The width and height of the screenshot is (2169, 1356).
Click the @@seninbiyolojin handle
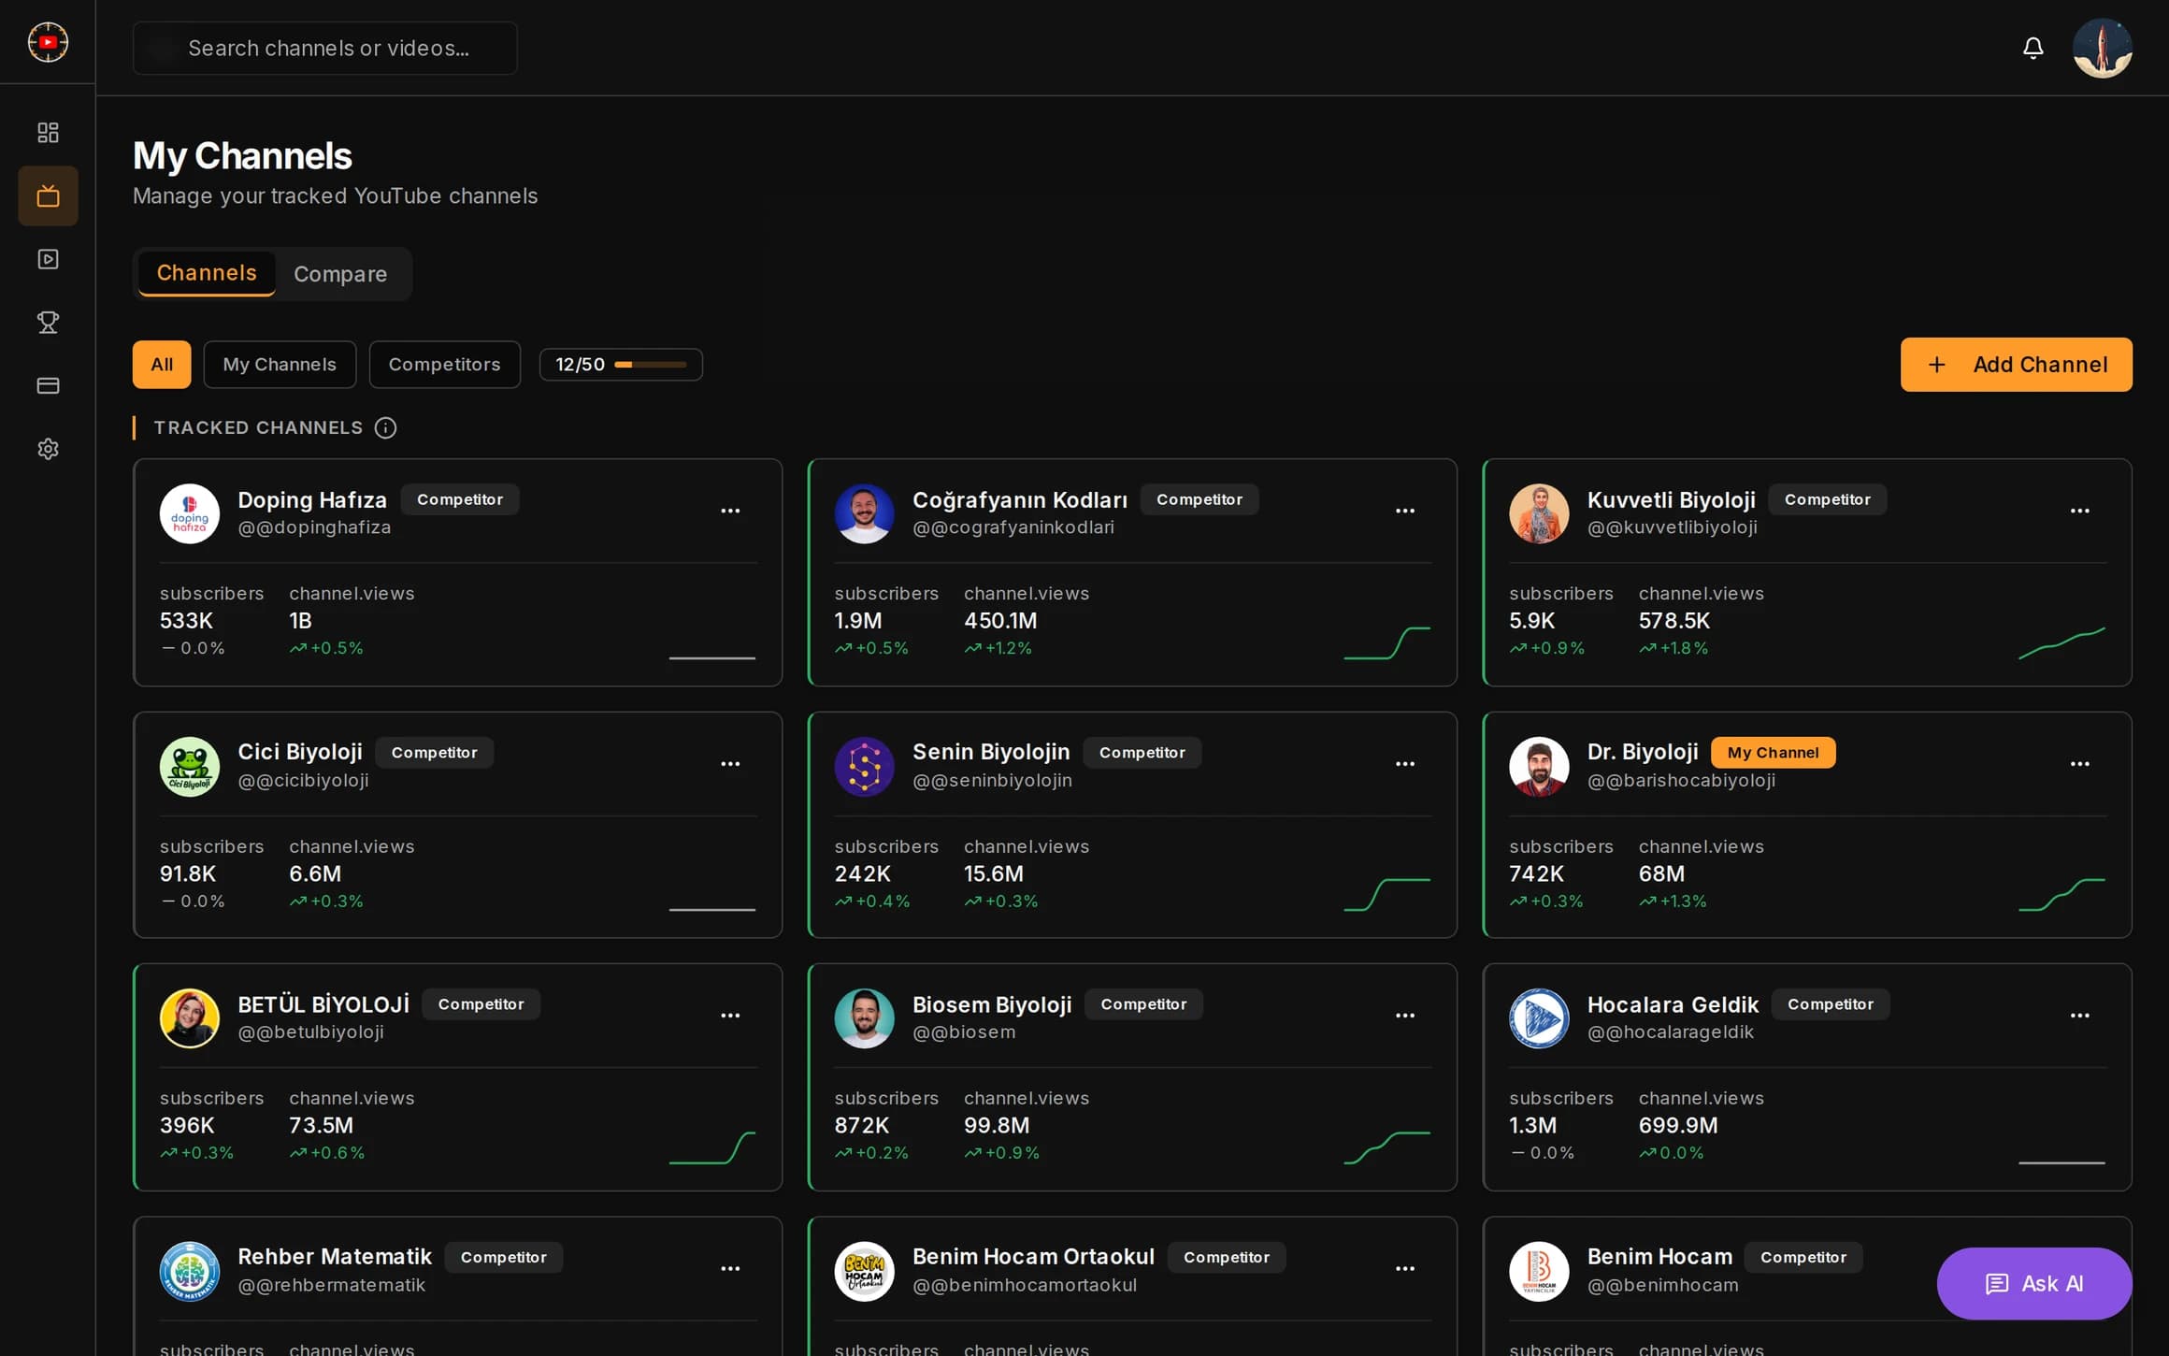click(992, 780)
